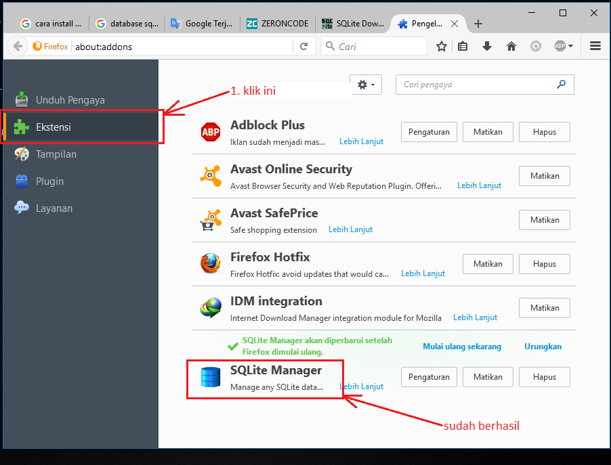
Task: Click the Mulai ulang sekarang link
Action: click(461, 346)
